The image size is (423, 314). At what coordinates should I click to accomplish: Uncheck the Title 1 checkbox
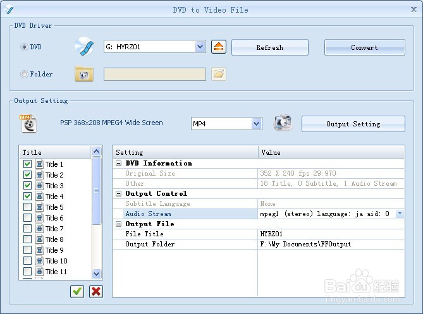tap(27, 164)
